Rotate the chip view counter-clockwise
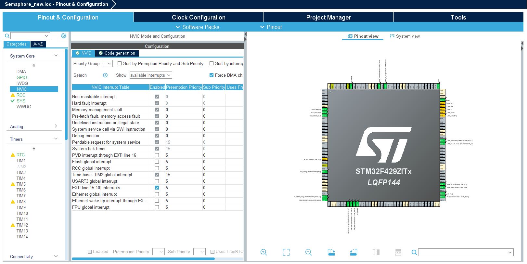527x264 pixels. click(x=353, y=252)
